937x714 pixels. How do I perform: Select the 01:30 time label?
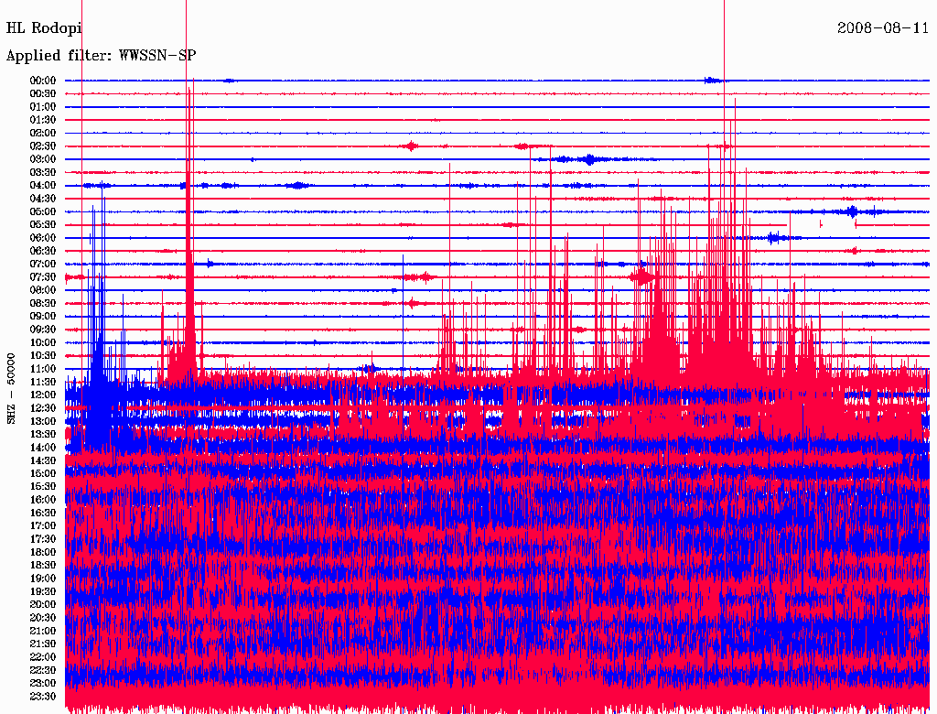point(43,120)
